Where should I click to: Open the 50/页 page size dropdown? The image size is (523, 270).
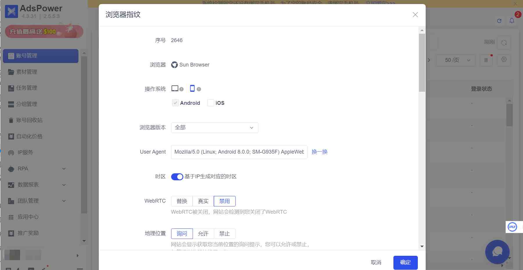(456, 60)
